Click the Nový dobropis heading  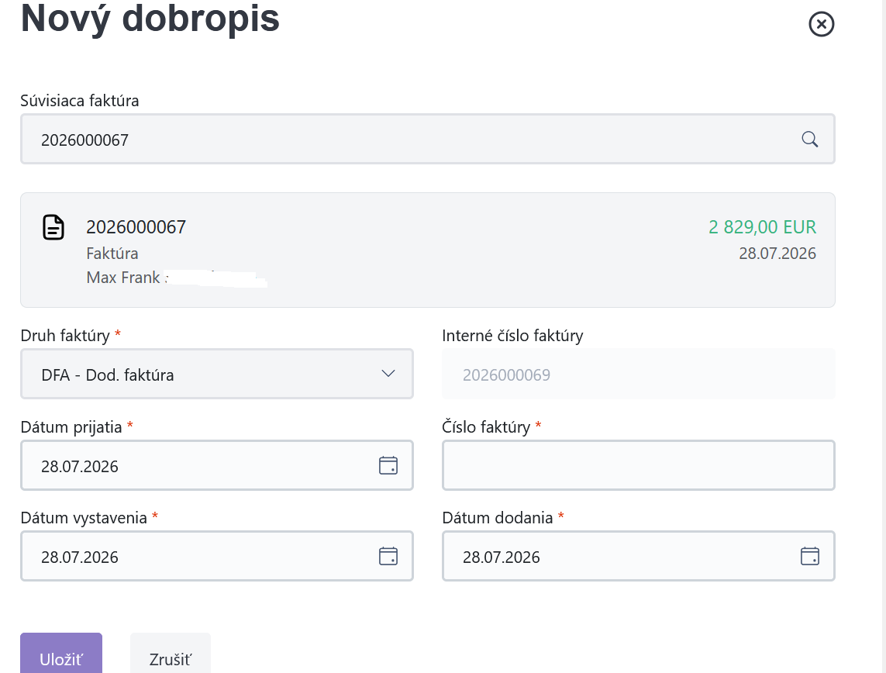coord(150,18)
